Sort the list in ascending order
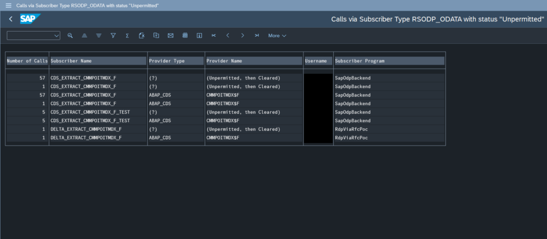 click(84, 36)
